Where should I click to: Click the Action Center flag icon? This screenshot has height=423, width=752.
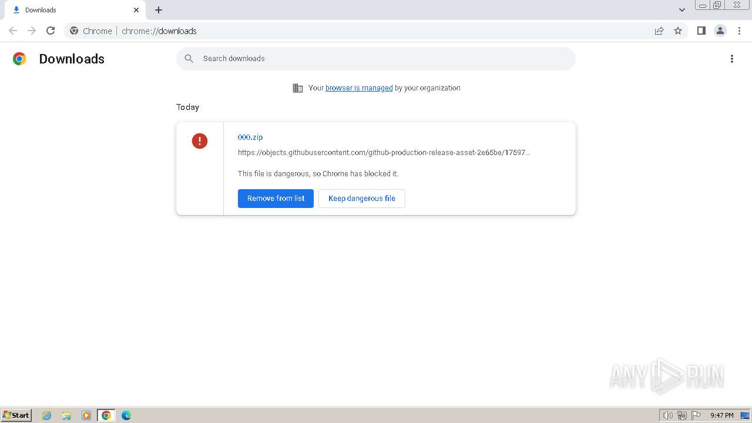(x=696, y=415)
